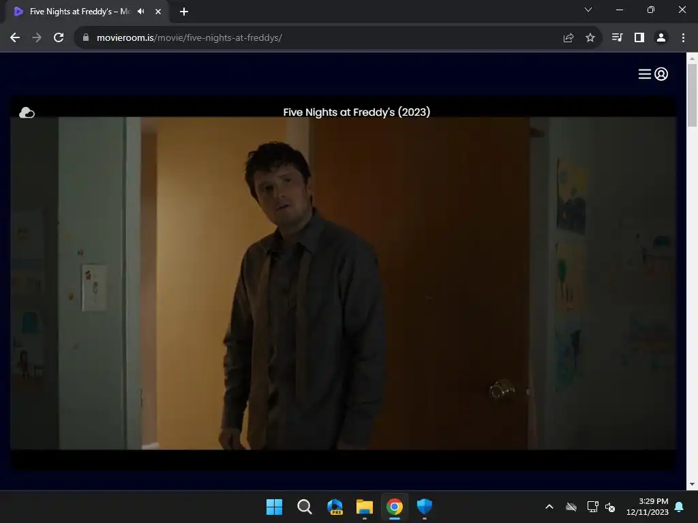
Task: Go forward to the next page
Action: click(x=37, y=38)
